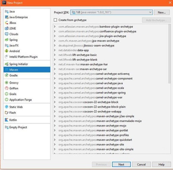173x170 pixels.
Task: Choose the Clouds project icon
Action: click(7, 34)
